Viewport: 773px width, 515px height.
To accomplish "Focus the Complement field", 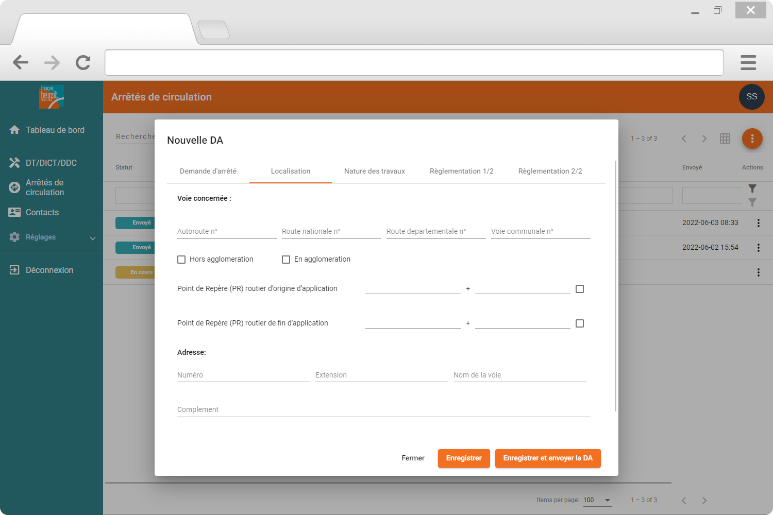I will click(384, 409).
